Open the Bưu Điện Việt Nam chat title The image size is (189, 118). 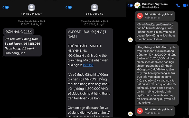pyautogui.click(x=155, y=4)
